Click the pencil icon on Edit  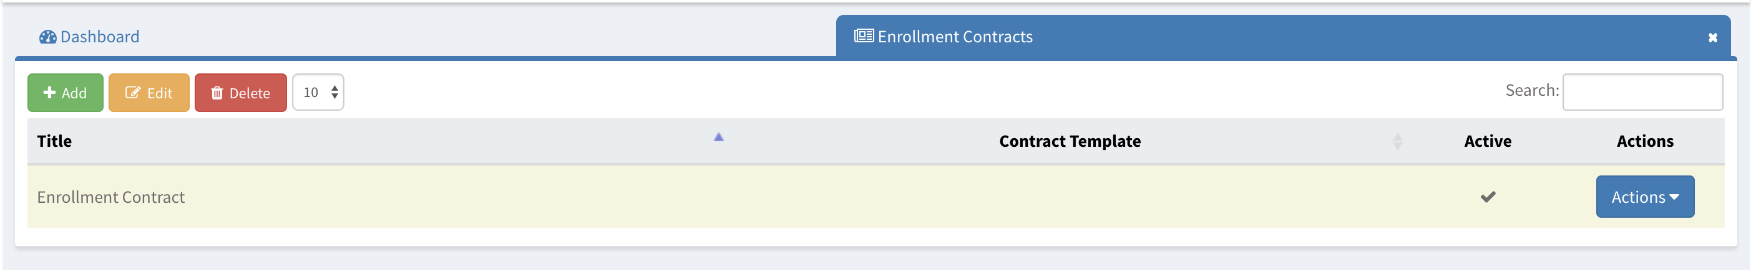[x=132, y=93]
